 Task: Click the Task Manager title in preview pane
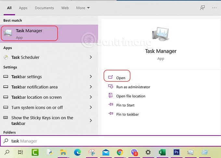pos(161,51)
